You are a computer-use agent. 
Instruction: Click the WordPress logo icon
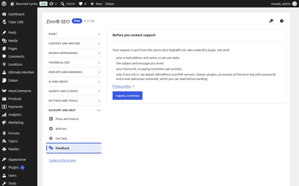coord(4,4)
